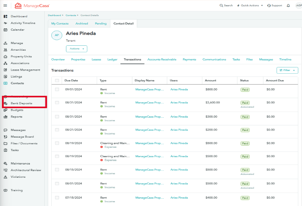
Task: Open the Actions dropdown under Aries Pineda
Action: (76, 49)
